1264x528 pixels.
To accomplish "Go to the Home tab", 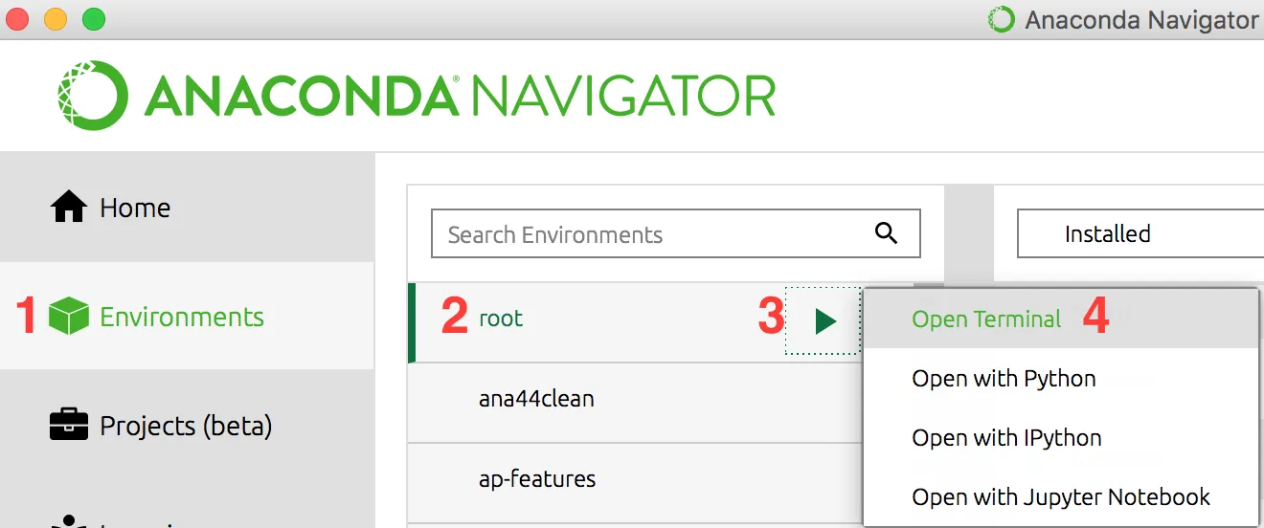I will click(x=135, y=208).
